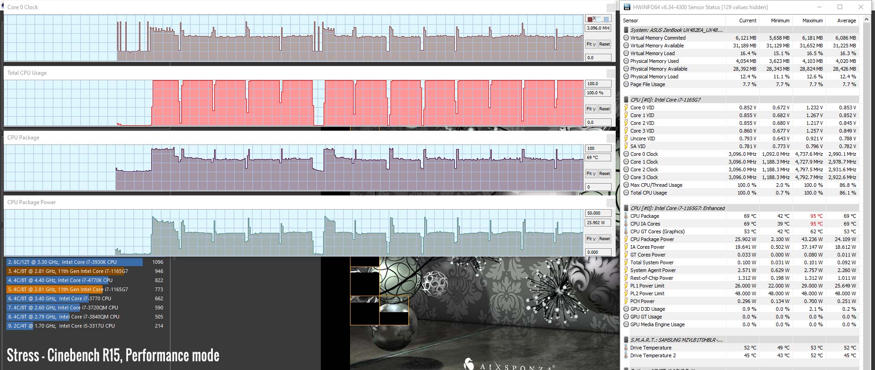Click the 100.0 maximum field in Total CPU Usage graph
875x370 pixels.
point(598,84)
